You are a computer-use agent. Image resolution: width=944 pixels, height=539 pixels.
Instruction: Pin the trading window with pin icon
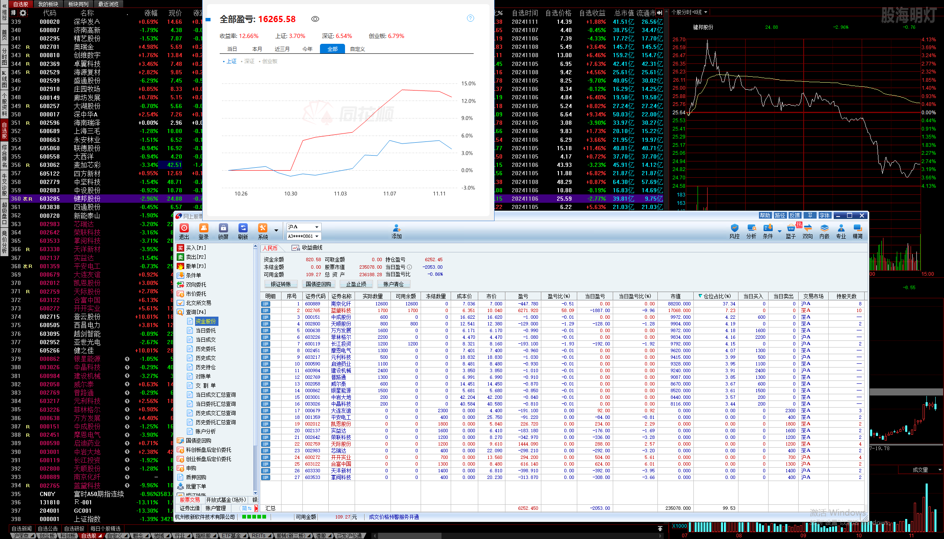(810, 215)
